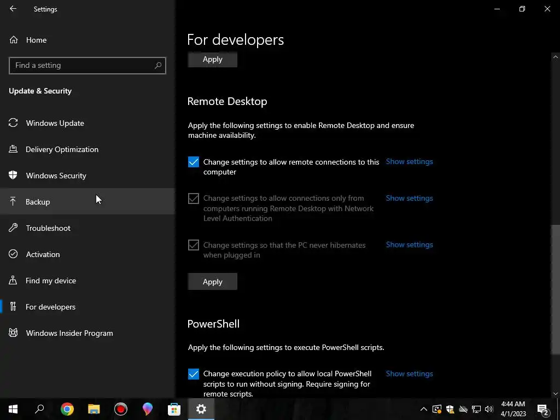Click Apply under Remote Desktop

tap(213, 282)
